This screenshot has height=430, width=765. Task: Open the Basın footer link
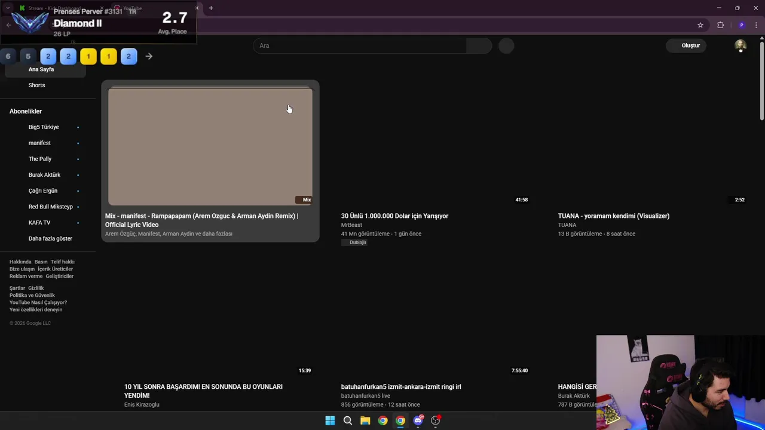tap(41, 262)
